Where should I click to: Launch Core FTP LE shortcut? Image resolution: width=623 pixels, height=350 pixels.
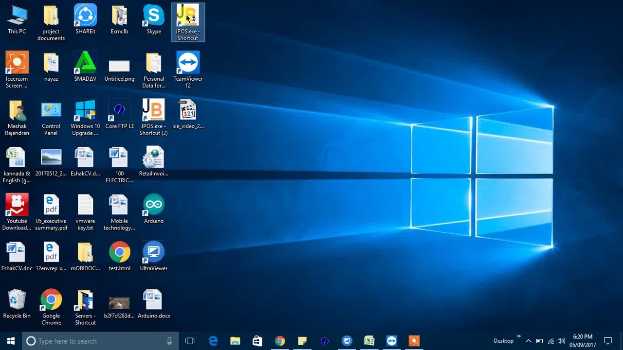(119, 115)
